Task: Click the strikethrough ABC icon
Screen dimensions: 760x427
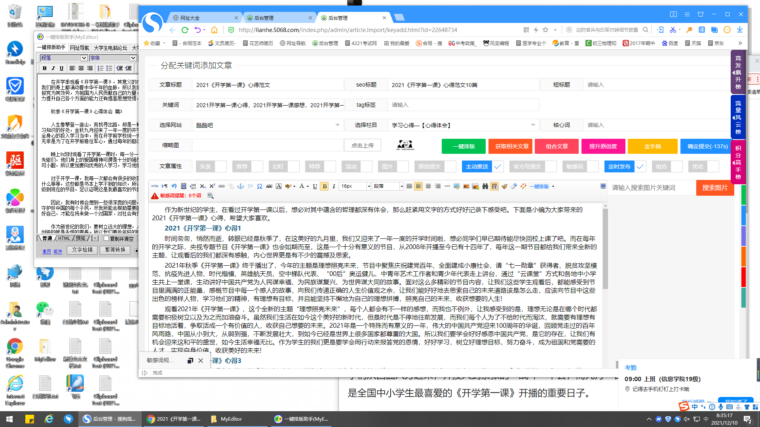Action: 269,186
